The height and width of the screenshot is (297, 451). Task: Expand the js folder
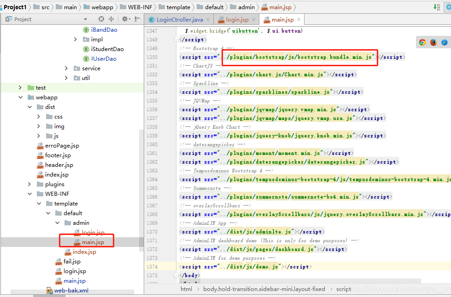click(39, 136)
